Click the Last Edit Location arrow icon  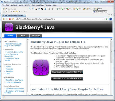point(14,12)
